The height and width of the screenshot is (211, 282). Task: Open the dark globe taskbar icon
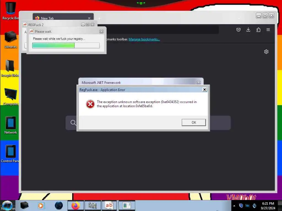59,206
